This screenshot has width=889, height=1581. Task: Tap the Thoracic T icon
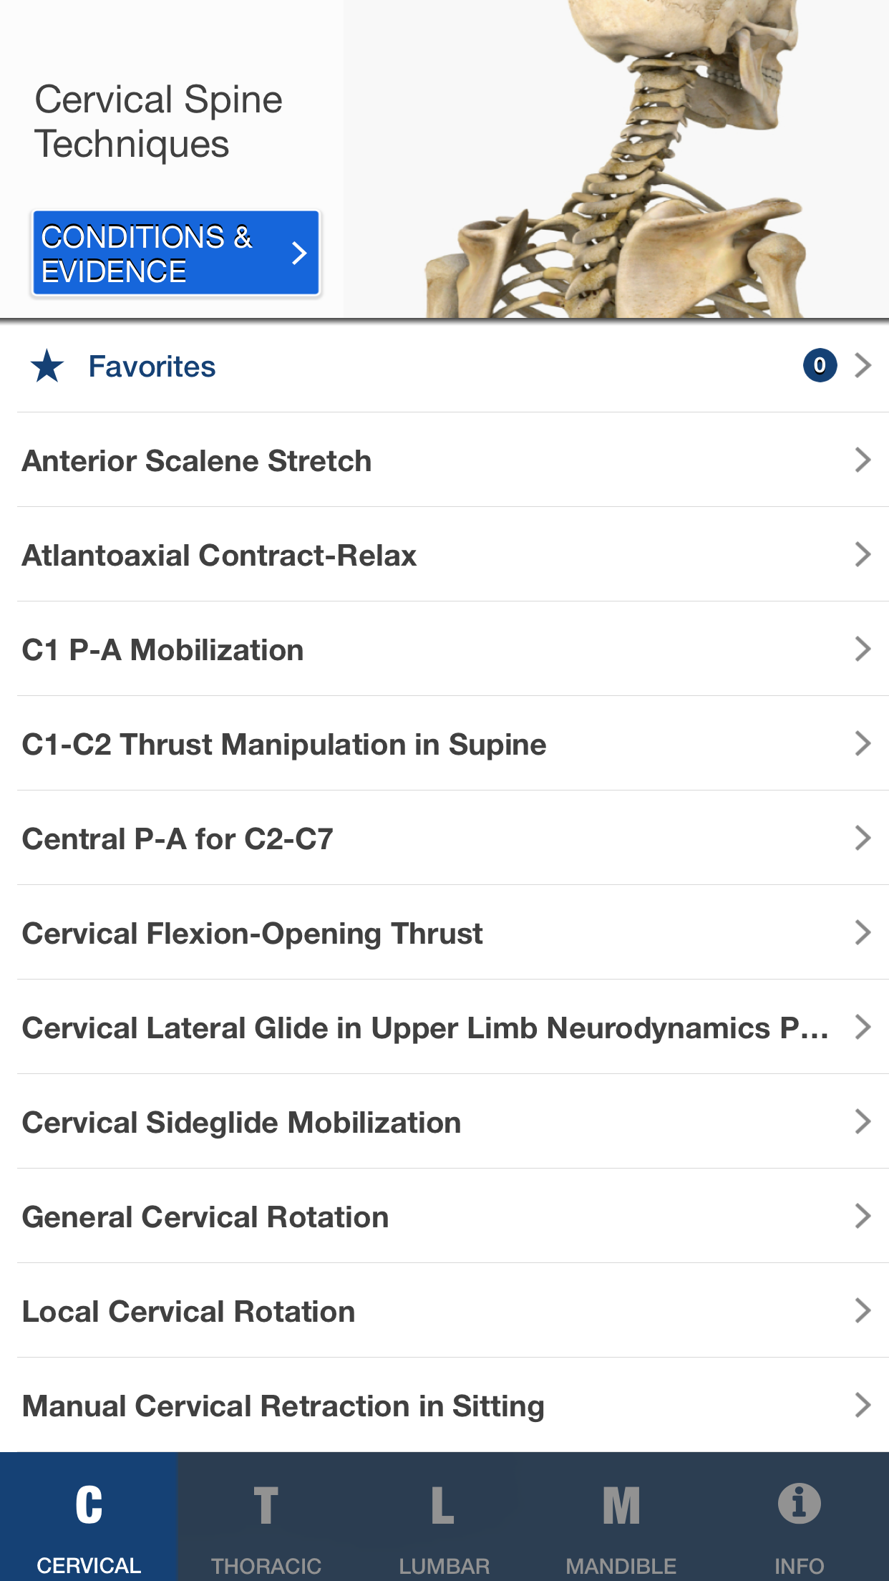click(266, 1504)
